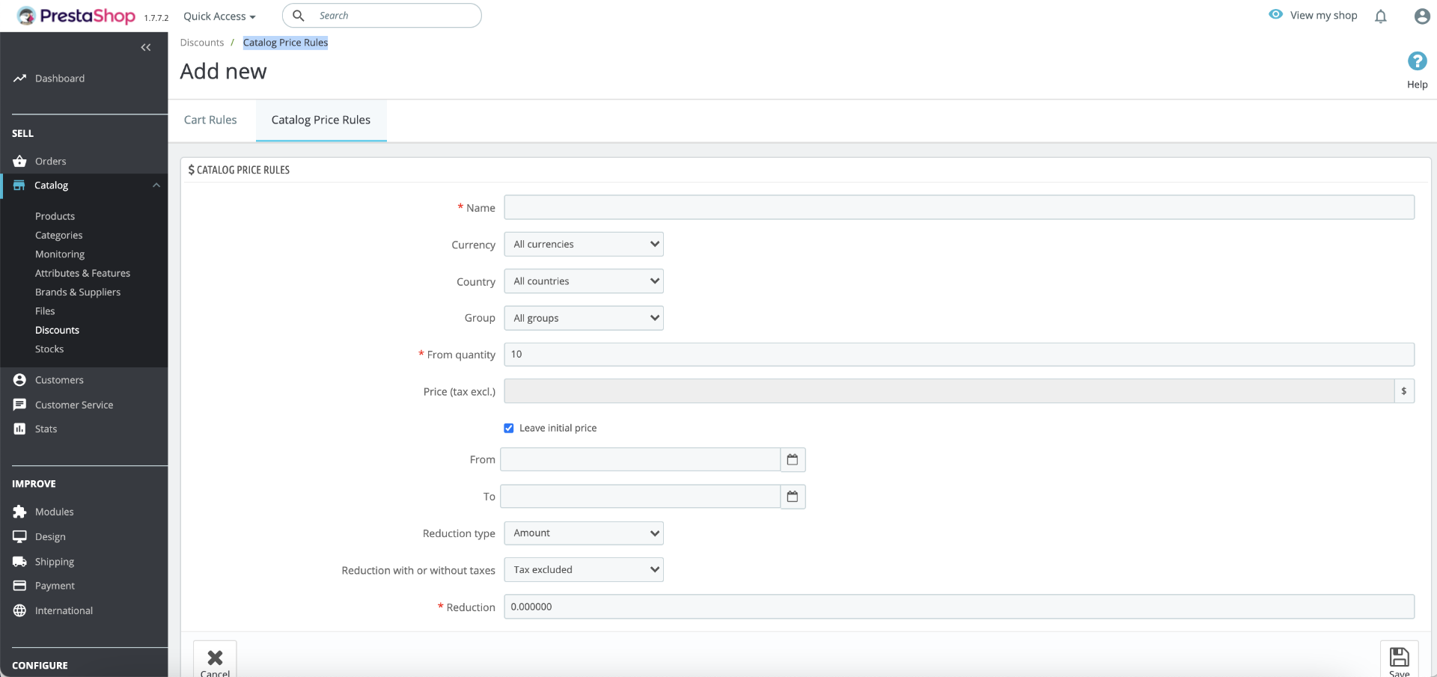
Task: Switch to the Cart Rules tab
Action: [x=210, y=120]
